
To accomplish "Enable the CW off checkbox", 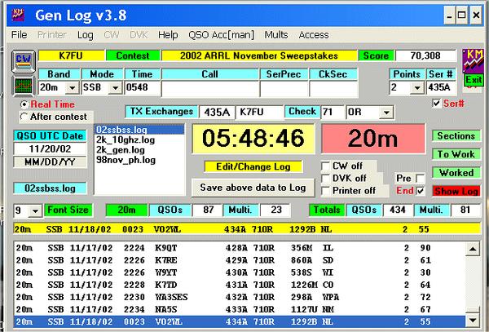I will [325, 166].
